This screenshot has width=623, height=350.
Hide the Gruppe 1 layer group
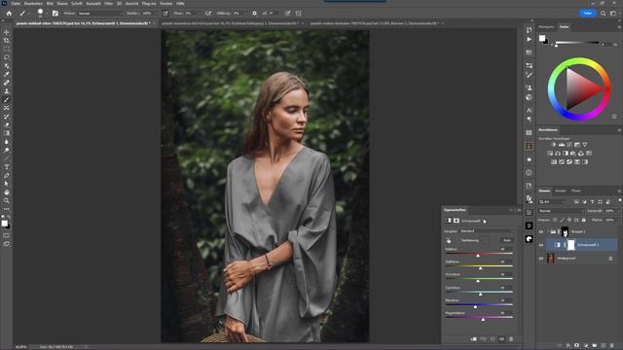coord(541,231)
